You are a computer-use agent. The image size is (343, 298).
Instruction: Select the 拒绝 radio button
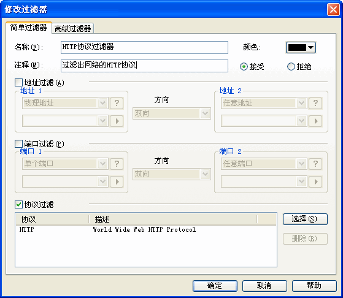click(291, 66)
